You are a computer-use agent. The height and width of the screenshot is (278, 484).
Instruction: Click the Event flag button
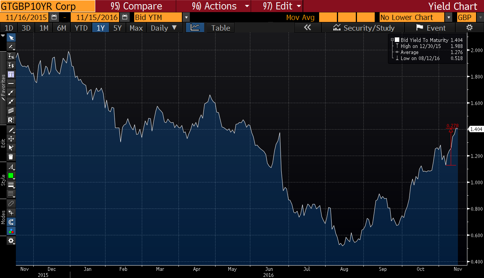coord(431,28)
